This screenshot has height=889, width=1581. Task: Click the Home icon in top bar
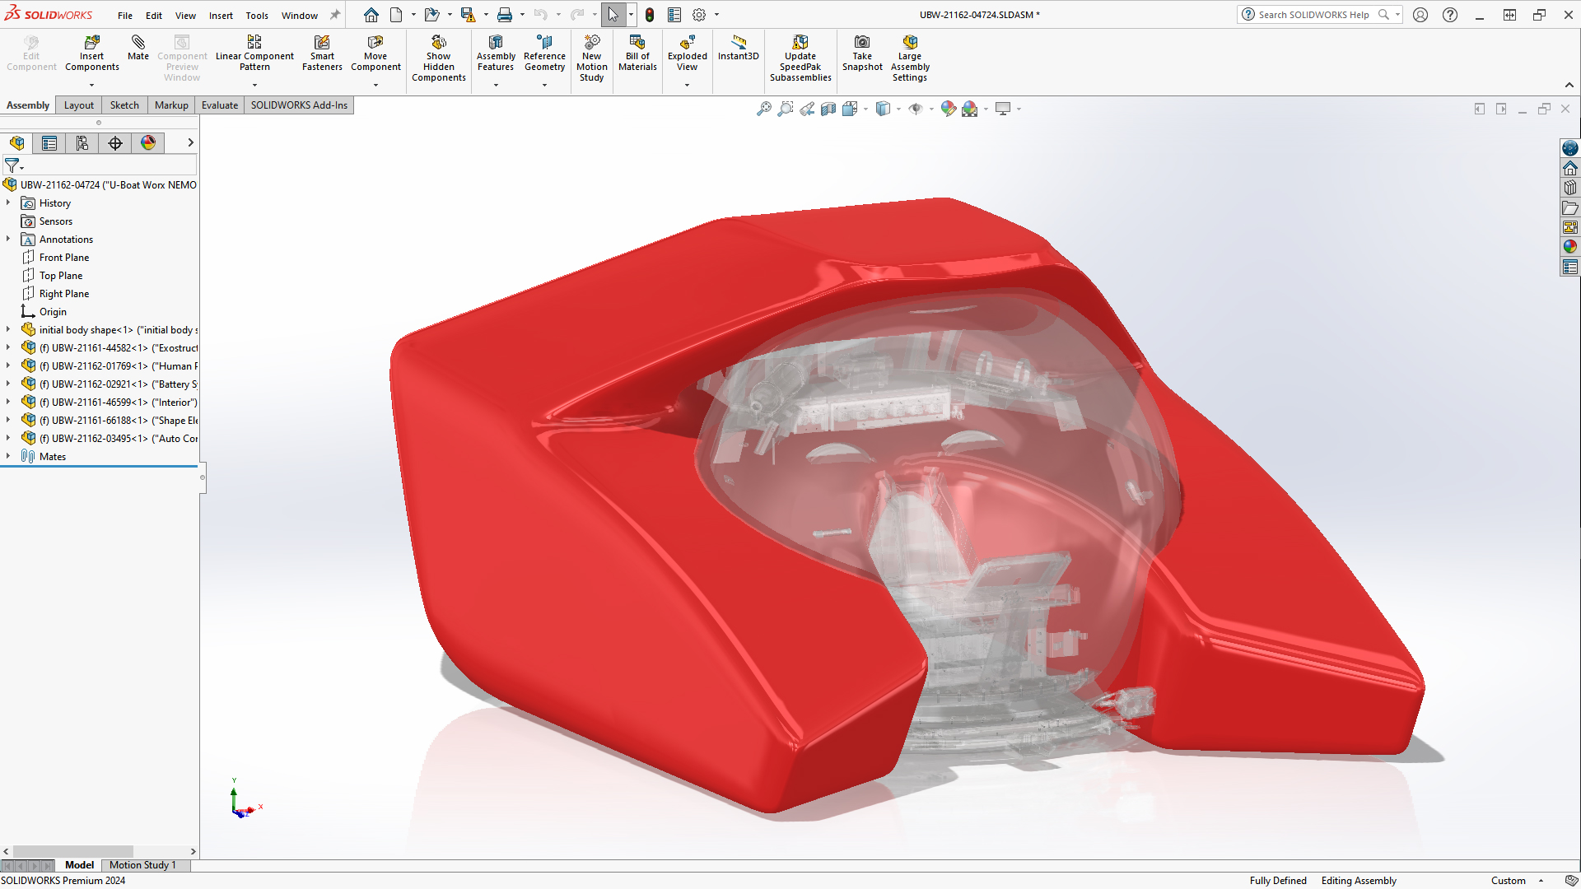click(x=371, y=15)
